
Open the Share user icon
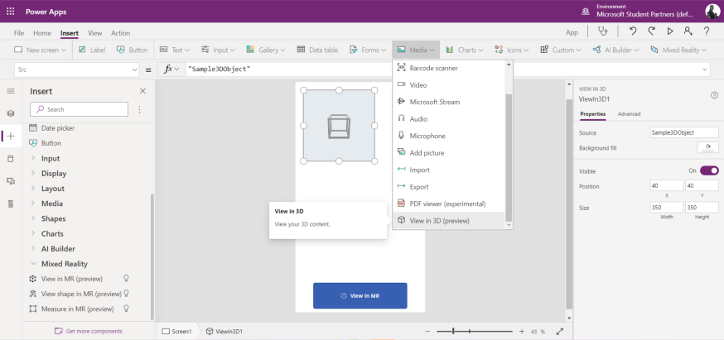[x=688, y=31]
